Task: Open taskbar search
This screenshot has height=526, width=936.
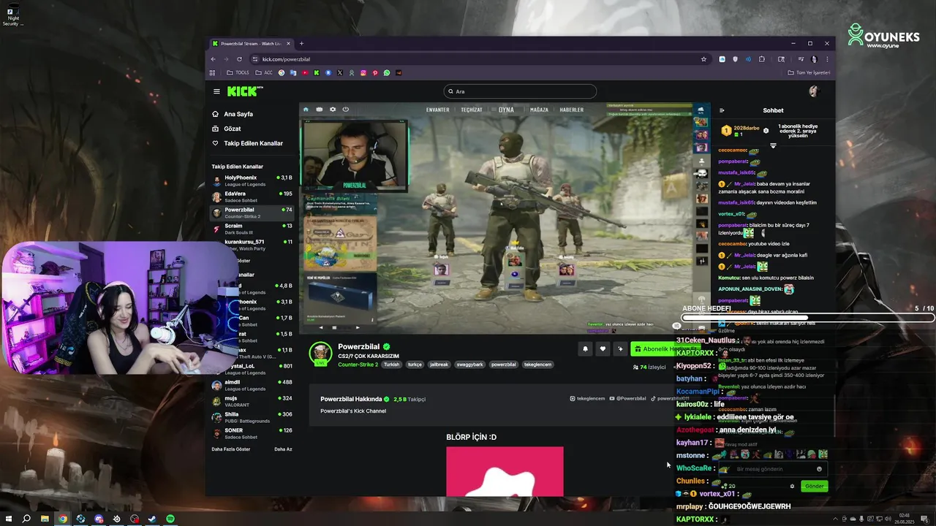Action: coord(26,519)
